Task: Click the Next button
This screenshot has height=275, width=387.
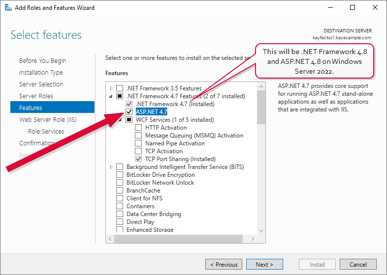Action: 264,264
